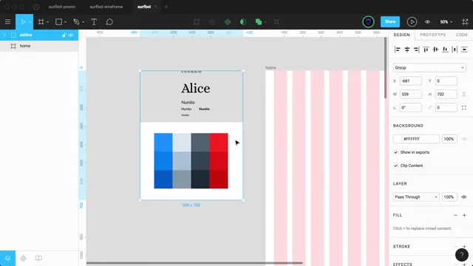Open Boolean operations dropdown arrow
Image resolution: width=473 pixels, height=266 pixels.
coord(265,22)
